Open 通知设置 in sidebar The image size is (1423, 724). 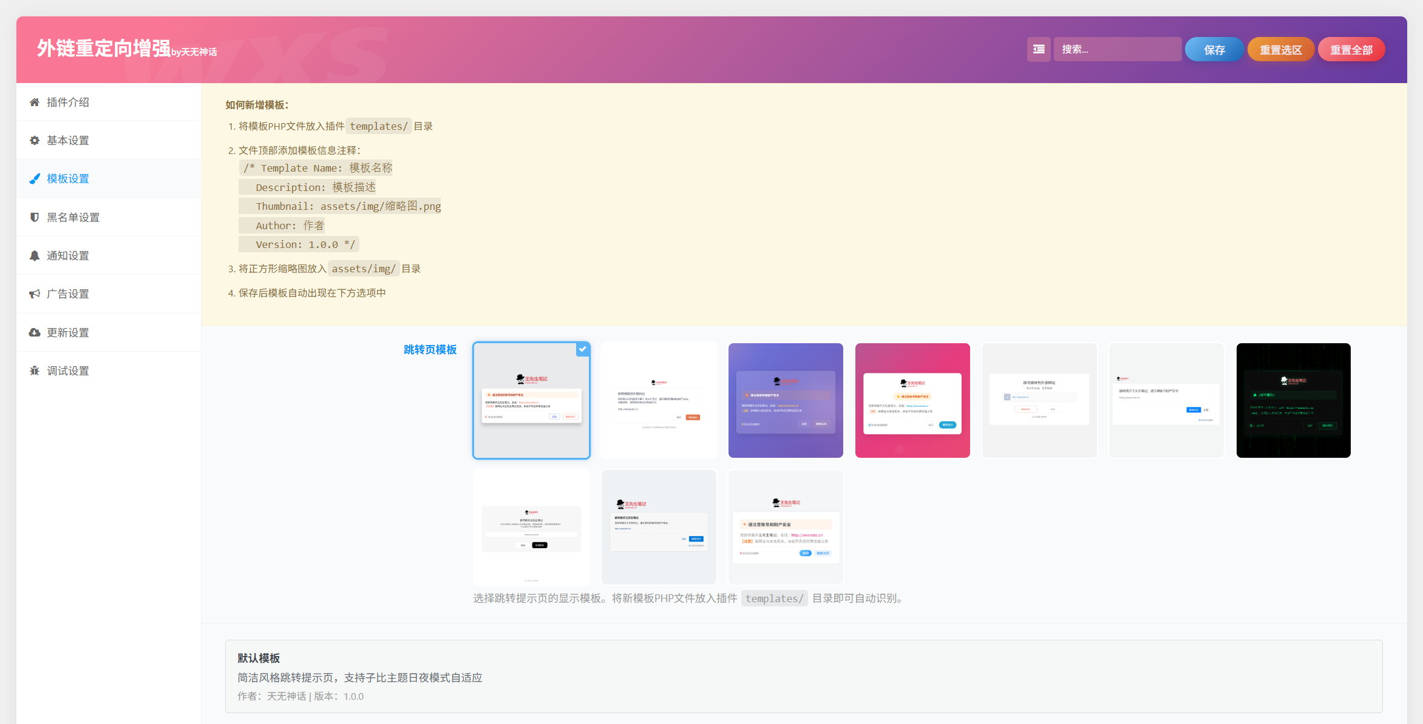pos(109,256)
